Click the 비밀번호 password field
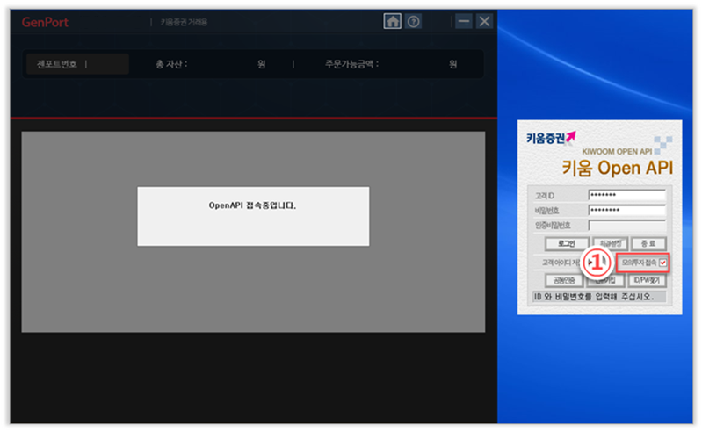702x432 pixels. pyautogui.click(x=626, y=210)
